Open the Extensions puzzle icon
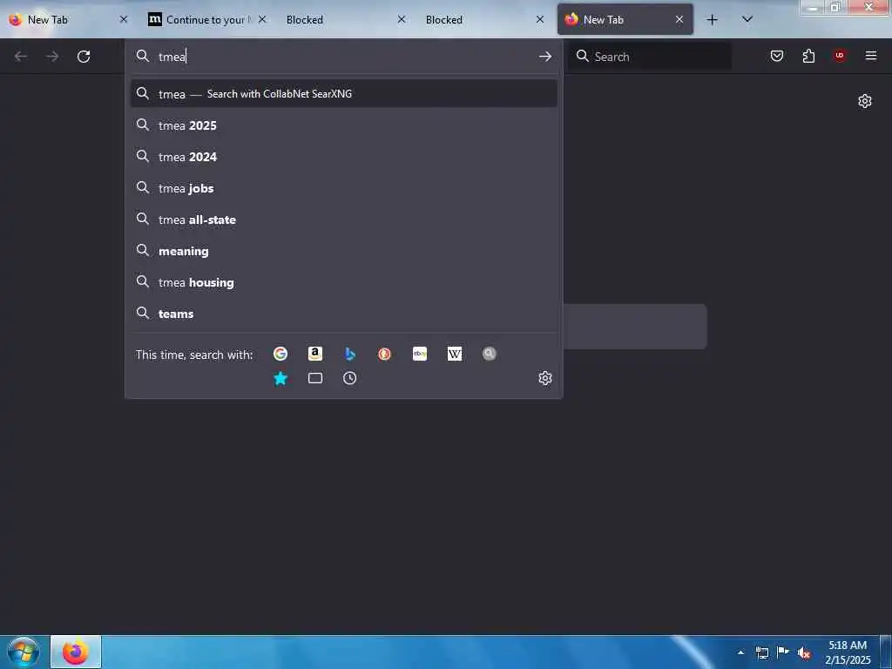Image resolution: width=892 pixels, height=669 pixels. 808,56
